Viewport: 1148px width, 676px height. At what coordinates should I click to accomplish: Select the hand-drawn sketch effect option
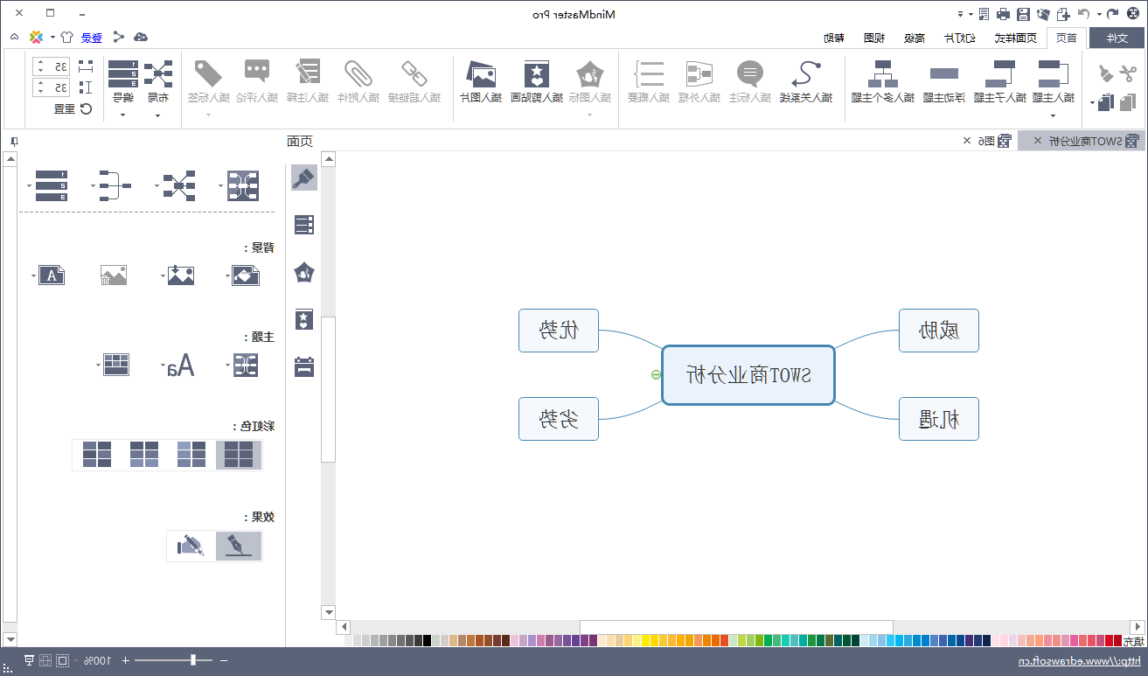click(191, 546)
